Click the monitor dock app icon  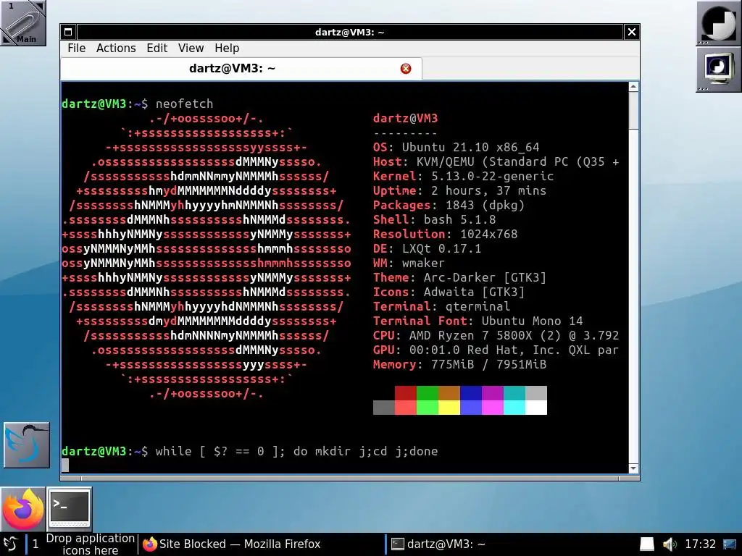(718, 69)
